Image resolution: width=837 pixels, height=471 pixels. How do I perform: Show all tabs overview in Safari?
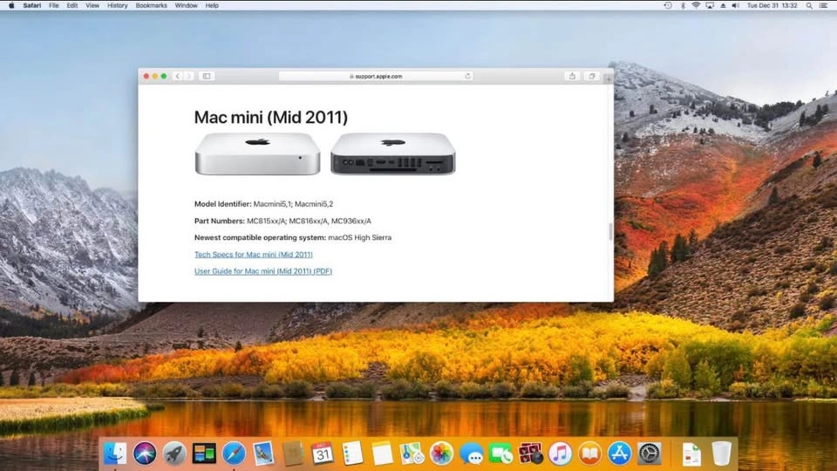tap(592, 77)
